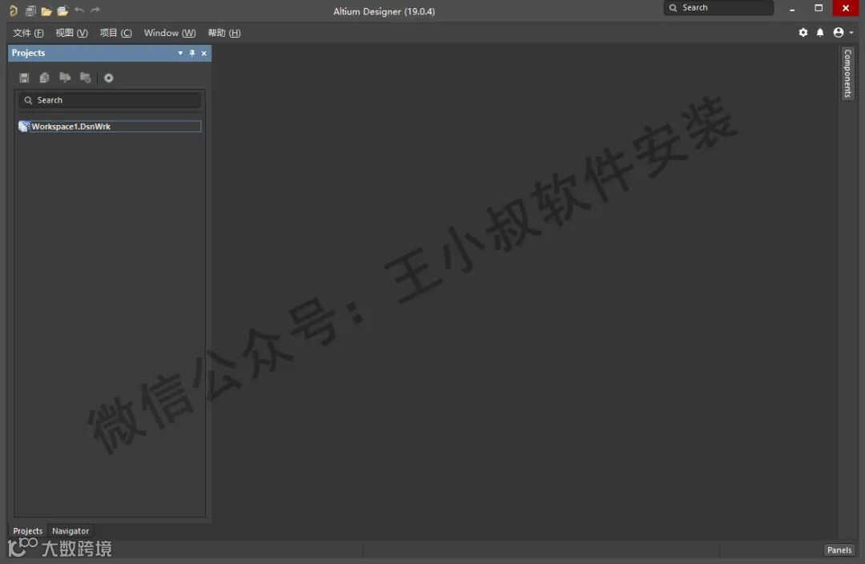The width and height of the screenshot is (865, 564).
Task: Open a document with the folder icon
Action: pyautogui.click(x=46, y=11)
